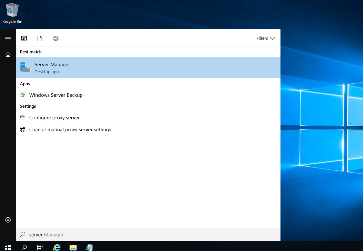
Task: Click the Server Manager app icon
Action: click(25, 67)
